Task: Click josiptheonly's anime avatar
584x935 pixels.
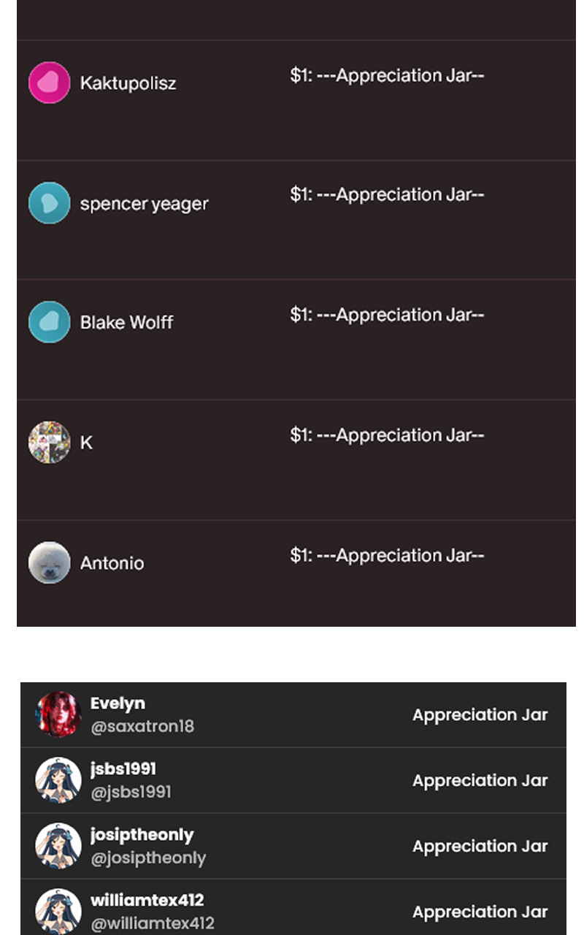Action: [x=58, y=846]
